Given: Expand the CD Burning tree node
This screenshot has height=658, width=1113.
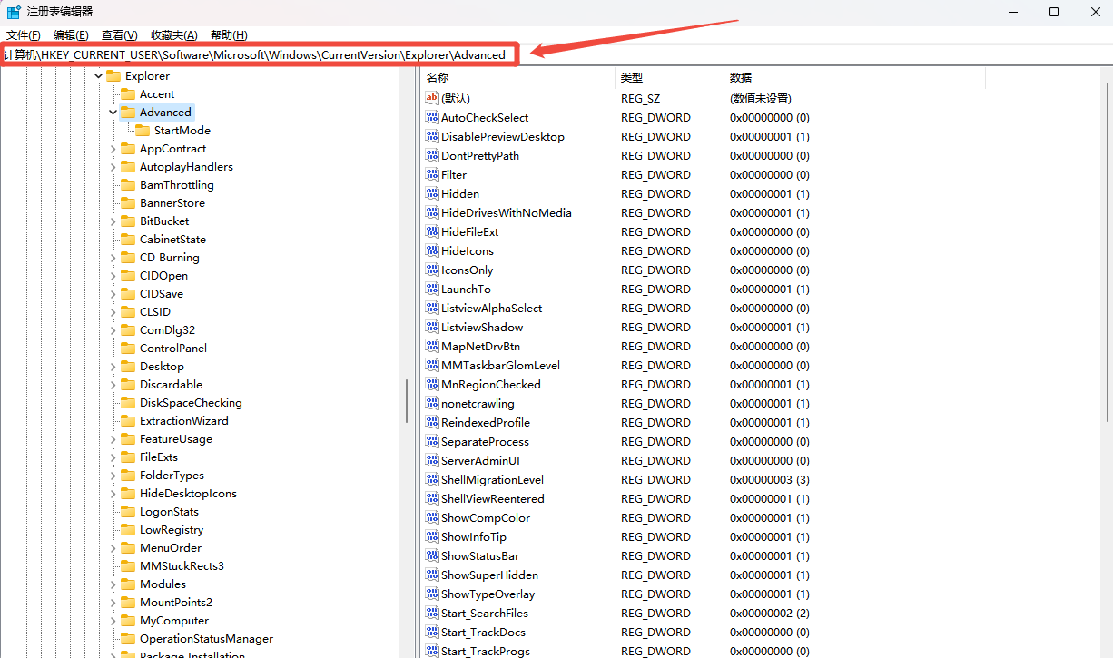Looking at the screenshot, I should 113,258.
